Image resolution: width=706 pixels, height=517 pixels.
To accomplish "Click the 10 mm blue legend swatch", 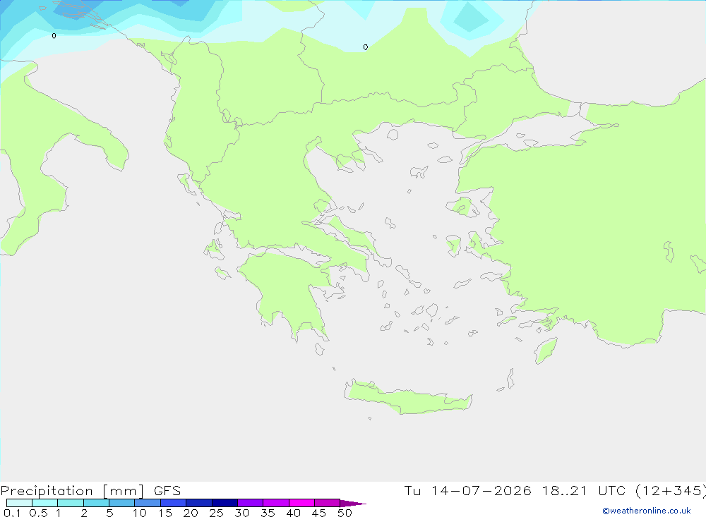I will point(148,503).
